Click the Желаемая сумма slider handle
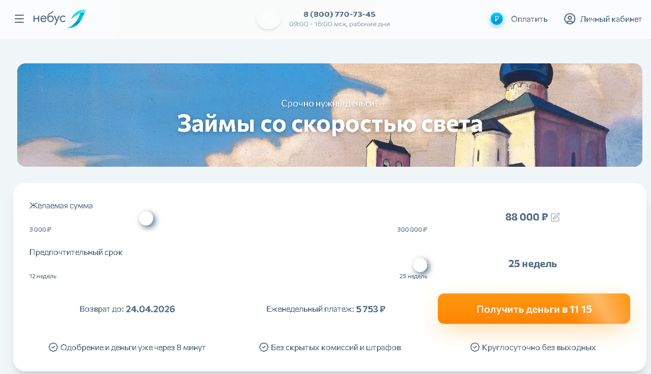The height and width of the screenshot is (374, 651). click(x=146, y=219)
